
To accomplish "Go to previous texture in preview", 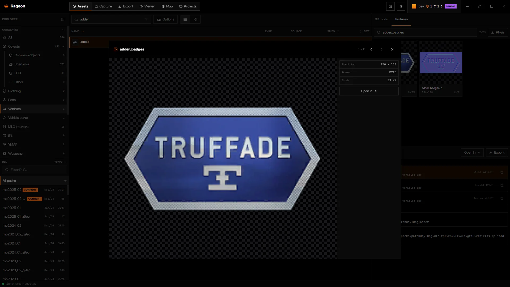I will [x=371, y=49].
